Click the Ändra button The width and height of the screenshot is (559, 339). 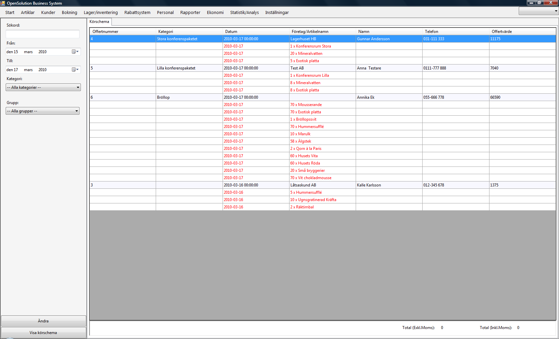click(43, 321)
